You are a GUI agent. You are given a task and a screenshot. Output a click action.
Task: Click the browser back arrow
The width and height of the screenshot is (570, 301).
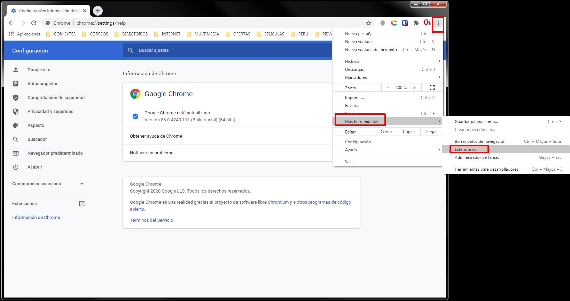tap(11, 23)
